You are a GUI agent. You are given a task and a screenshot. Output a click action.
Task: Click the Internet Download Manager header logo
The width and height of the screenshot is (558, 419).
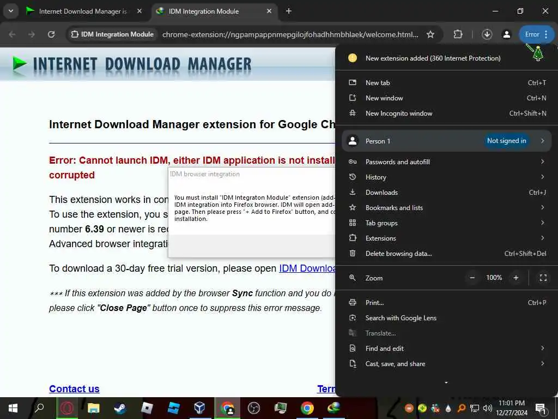(x=132, y=64)
